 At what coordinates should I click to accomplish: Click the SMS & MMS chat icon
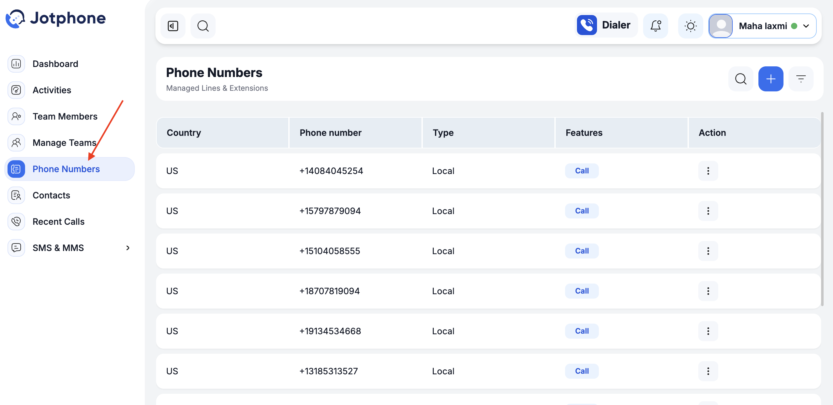16,248
